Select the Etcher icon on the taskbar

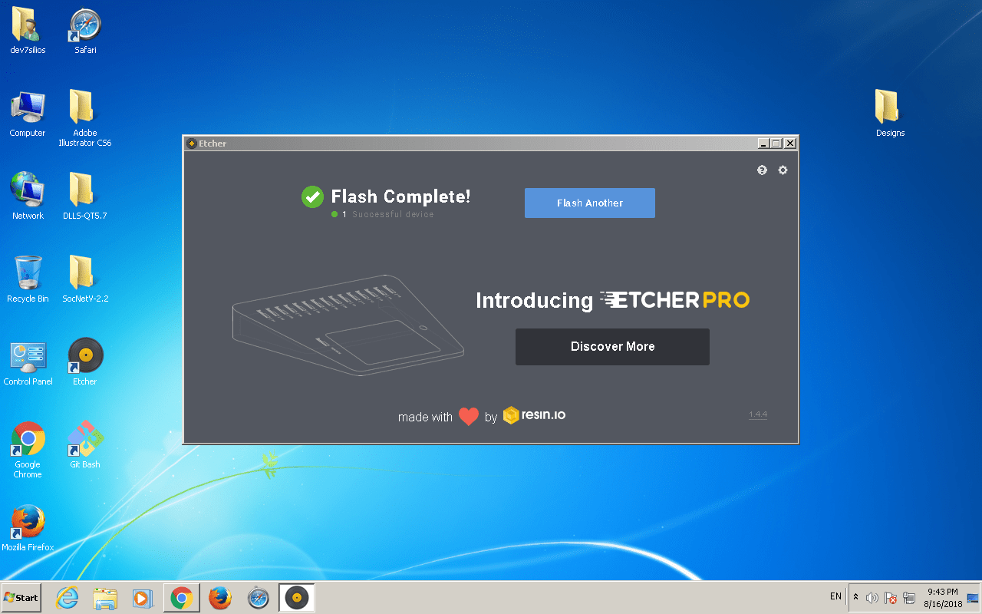[297, 597]
